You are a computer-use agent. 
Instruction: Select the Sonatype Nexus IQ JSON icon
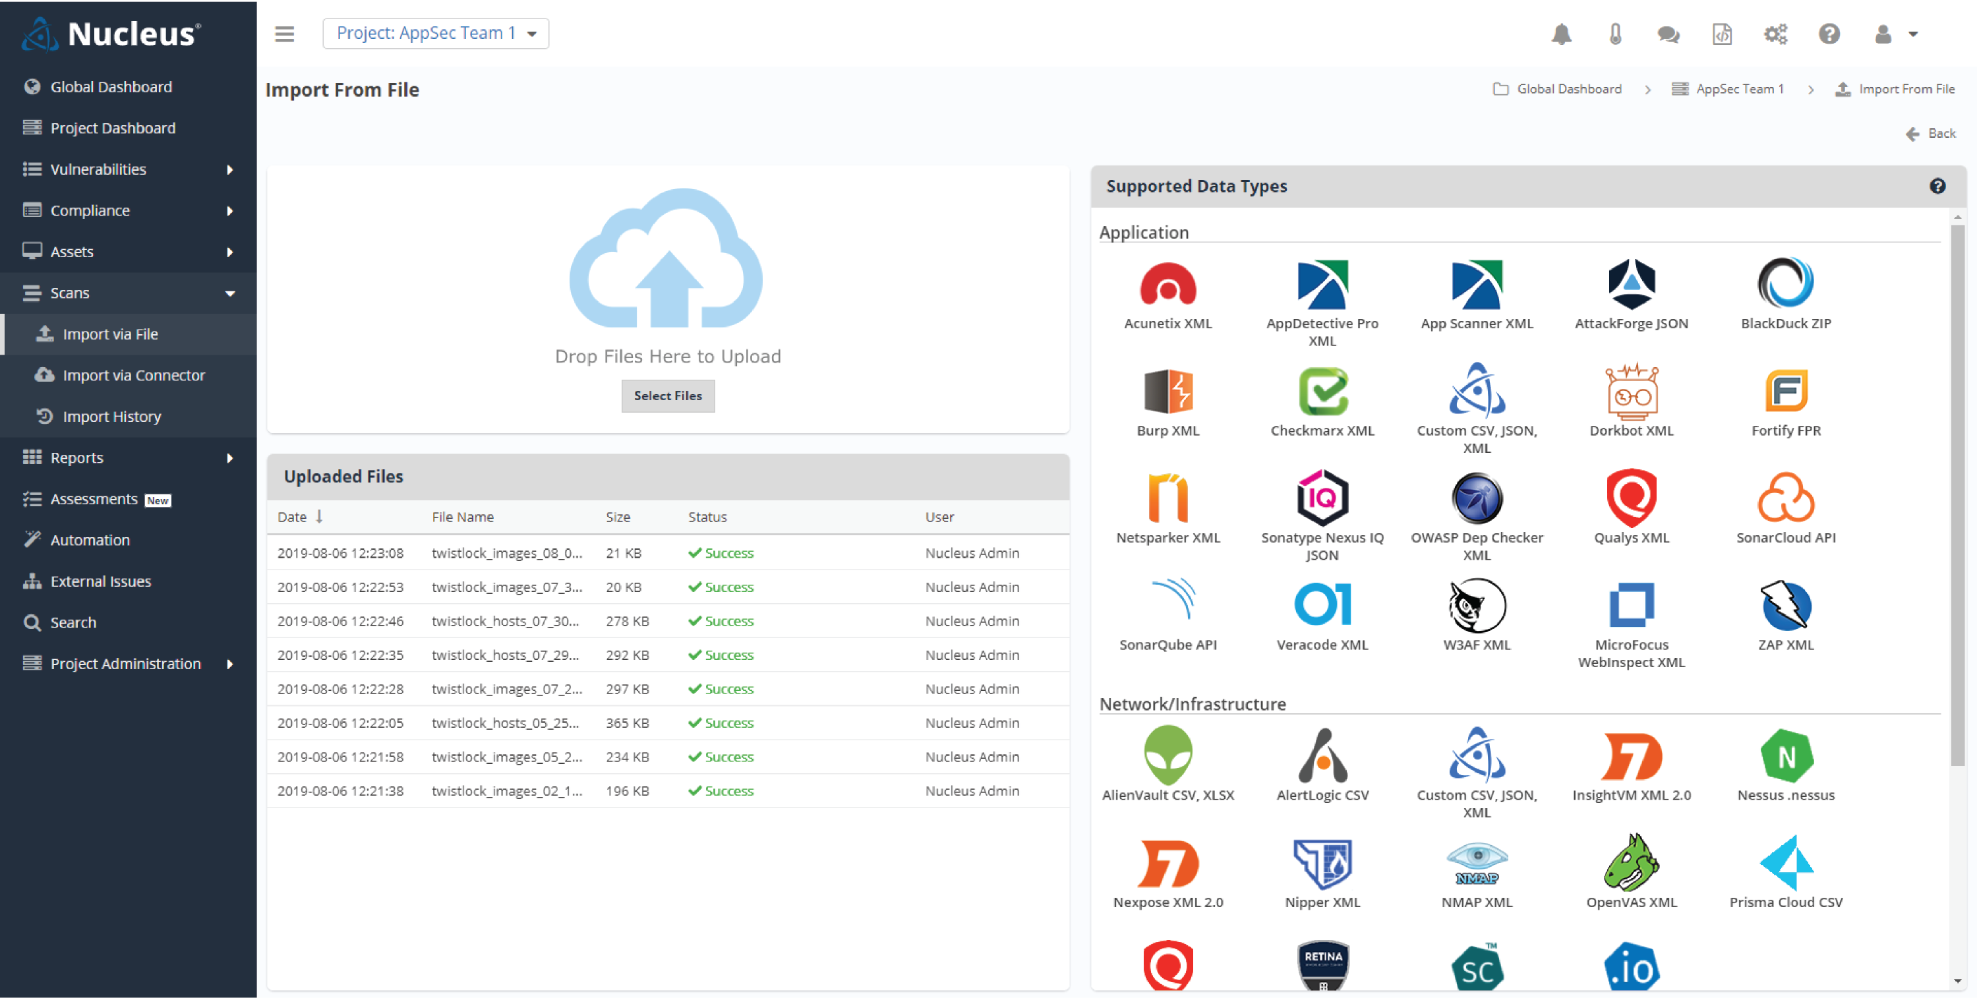coord(1322,498)
